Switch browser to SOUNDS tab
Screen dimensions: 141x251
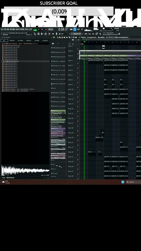pos(37,40)
